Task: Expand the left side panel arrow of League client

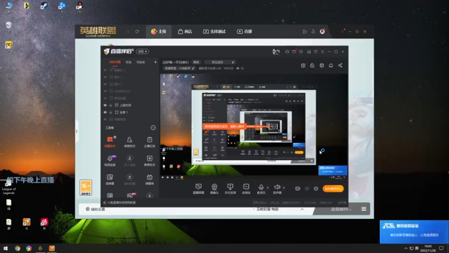Action: coord(76,131)
